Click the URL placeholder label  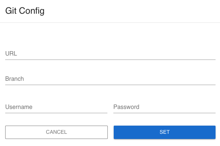[x=11, y=53]
